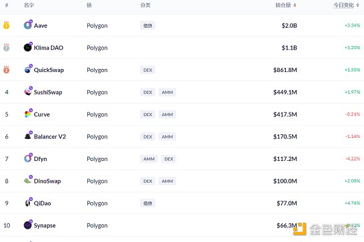The image size is (364, 242).
Task: Sort by 今日变化 column arrows
Action: point(357,5)
